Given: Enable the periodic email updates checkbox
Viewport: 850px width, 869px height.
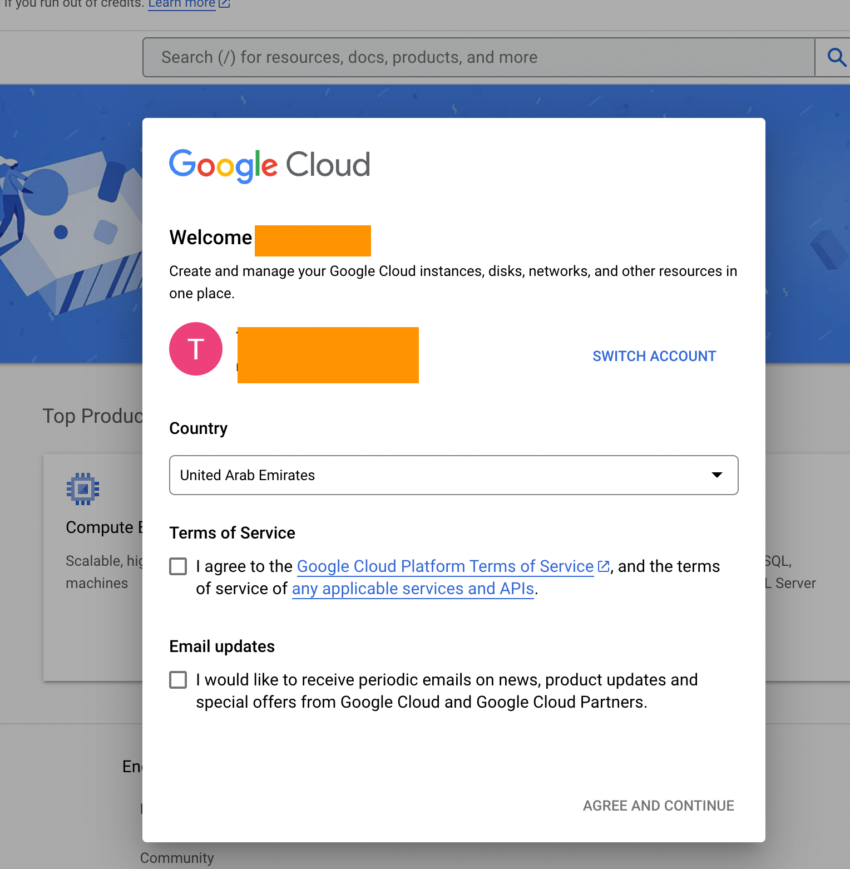Looking at the screenshot, I should 178,680.
